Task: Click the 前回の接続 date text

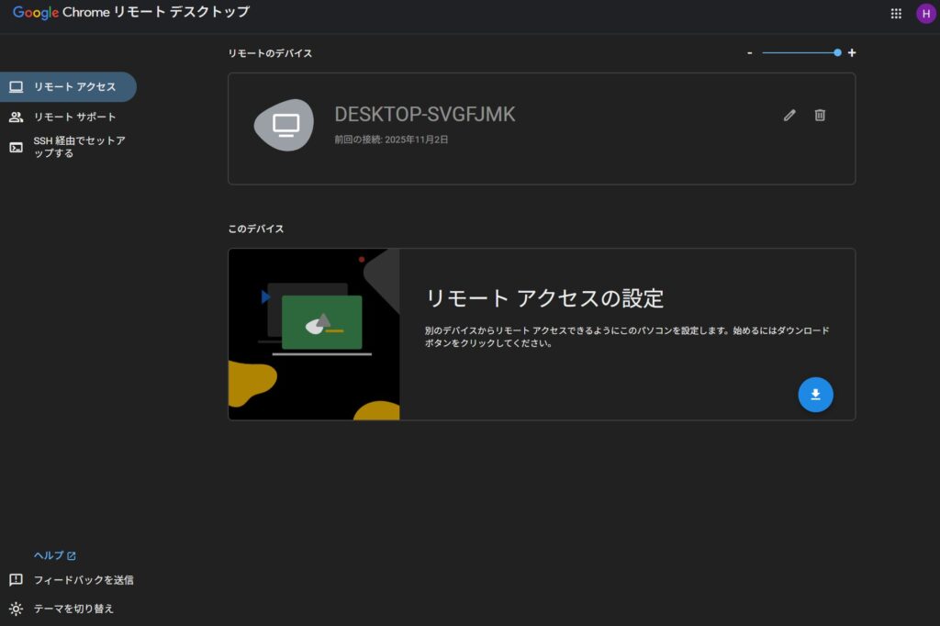Action: click(x=391, y=140)
